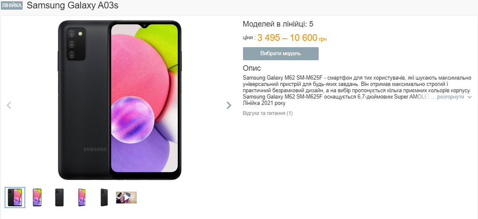Click the Вибрати модель button
The height and width of the screenshot is (219, 478).
(x=280, y=53)
